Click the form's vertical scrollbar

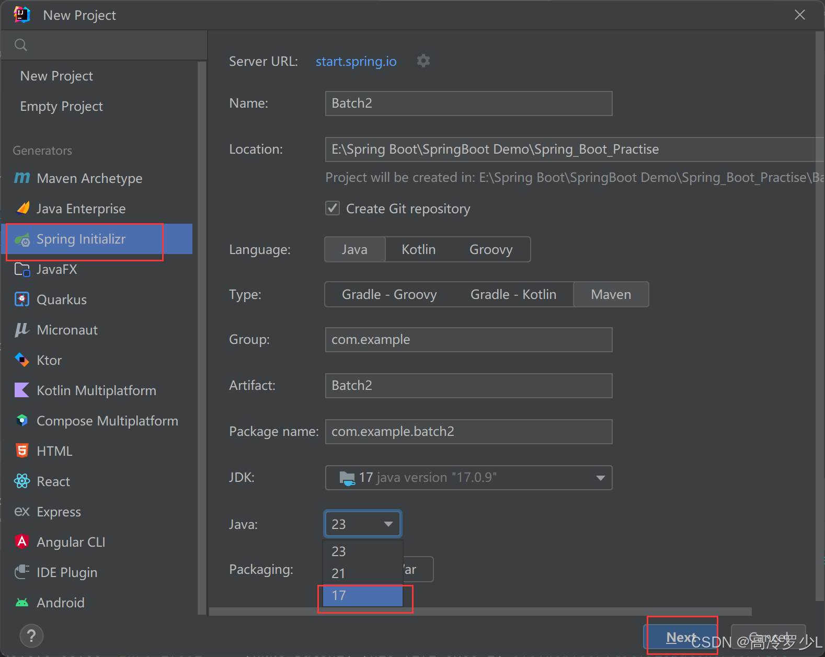tap(819, 316)
